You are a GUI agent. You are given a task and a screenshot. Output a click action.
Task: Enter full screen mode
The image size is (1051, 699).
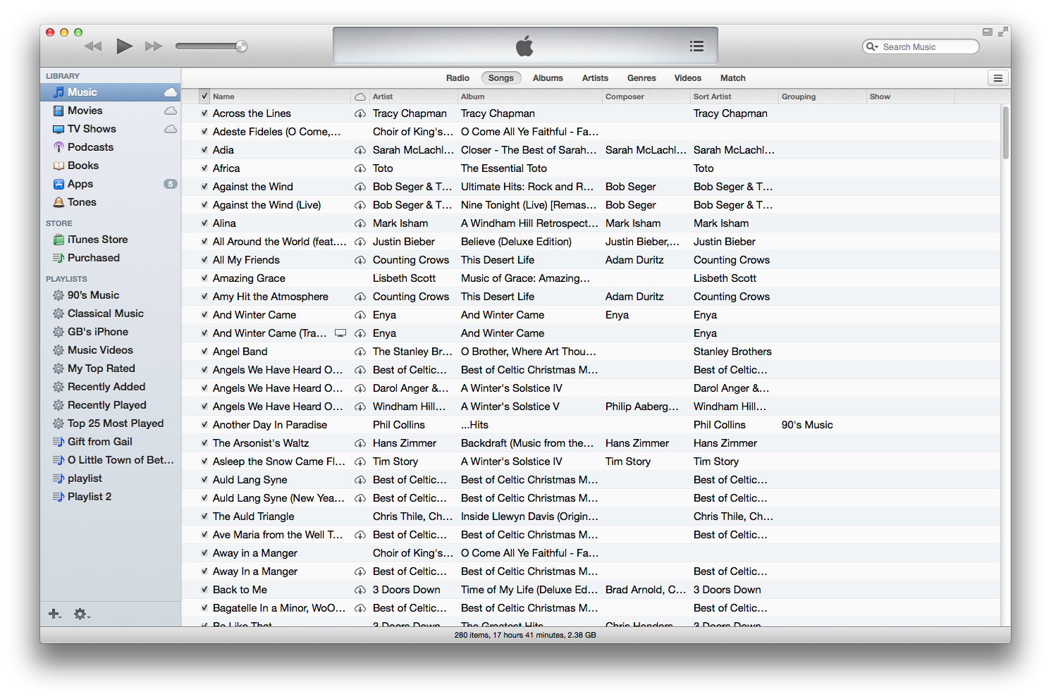(x=1002, y=32)
